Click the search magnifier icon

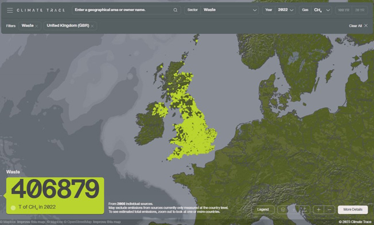[x=176, y=10]
